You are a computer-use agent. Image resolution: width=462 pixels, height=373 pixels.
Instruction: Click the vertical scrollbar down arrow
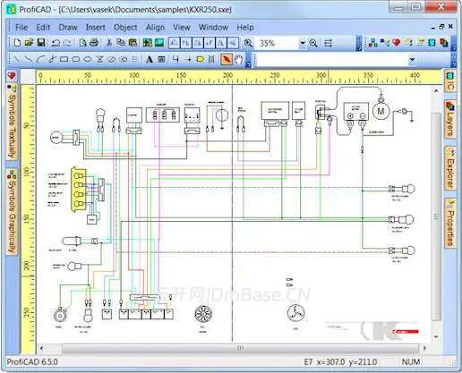pos(436,336)
